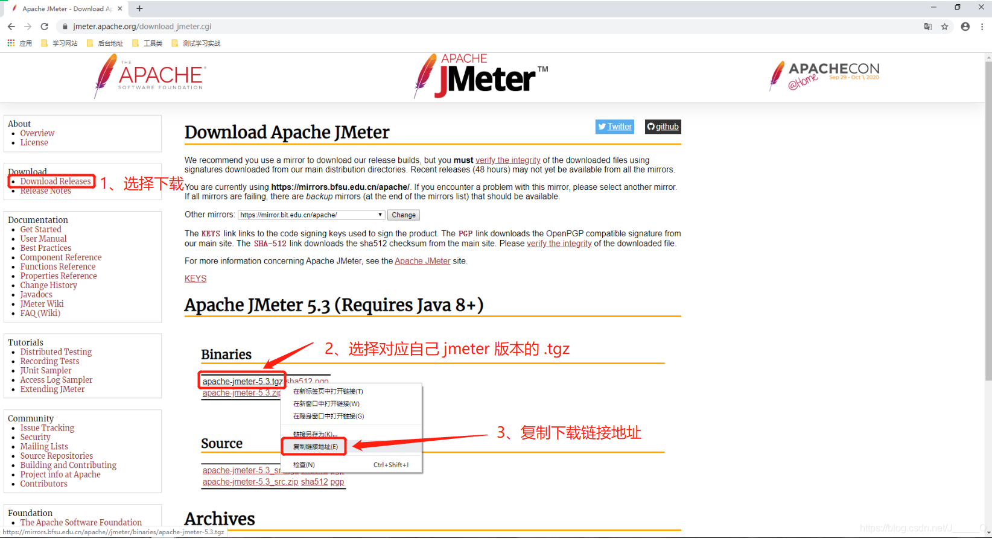Open Building and Contributing link
Screen dimensions: 992x539
click(69, 465)
